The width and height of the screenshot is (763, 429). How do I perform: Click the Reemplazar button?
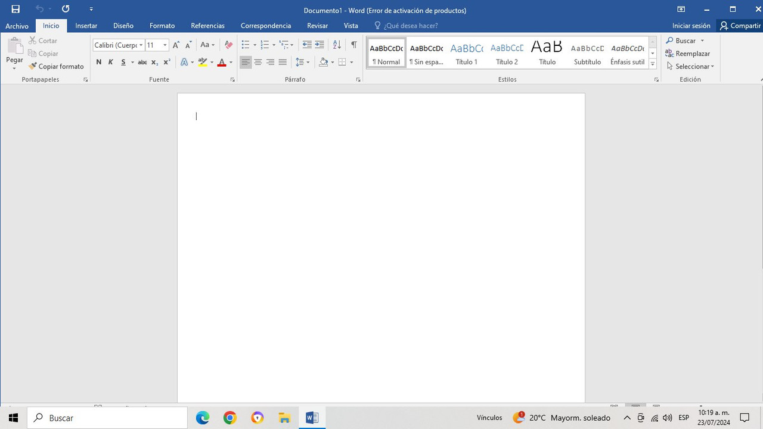tap(688, 54)
